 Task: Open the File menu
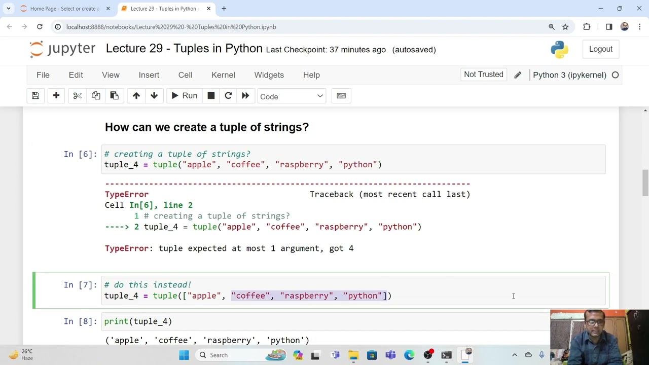(43, 75)
